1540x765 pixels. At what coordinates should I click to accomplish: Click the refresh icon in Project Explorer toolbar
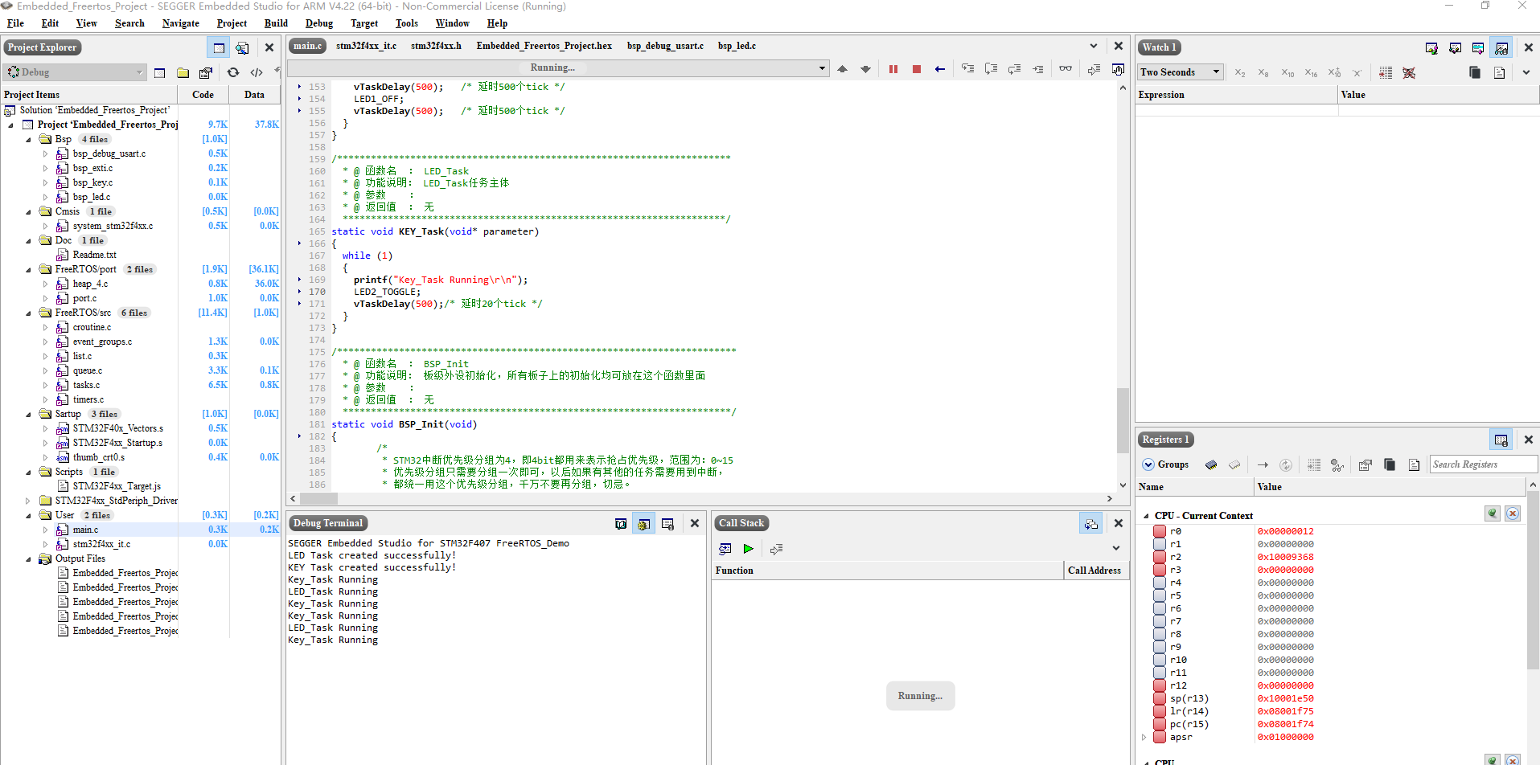232,72
